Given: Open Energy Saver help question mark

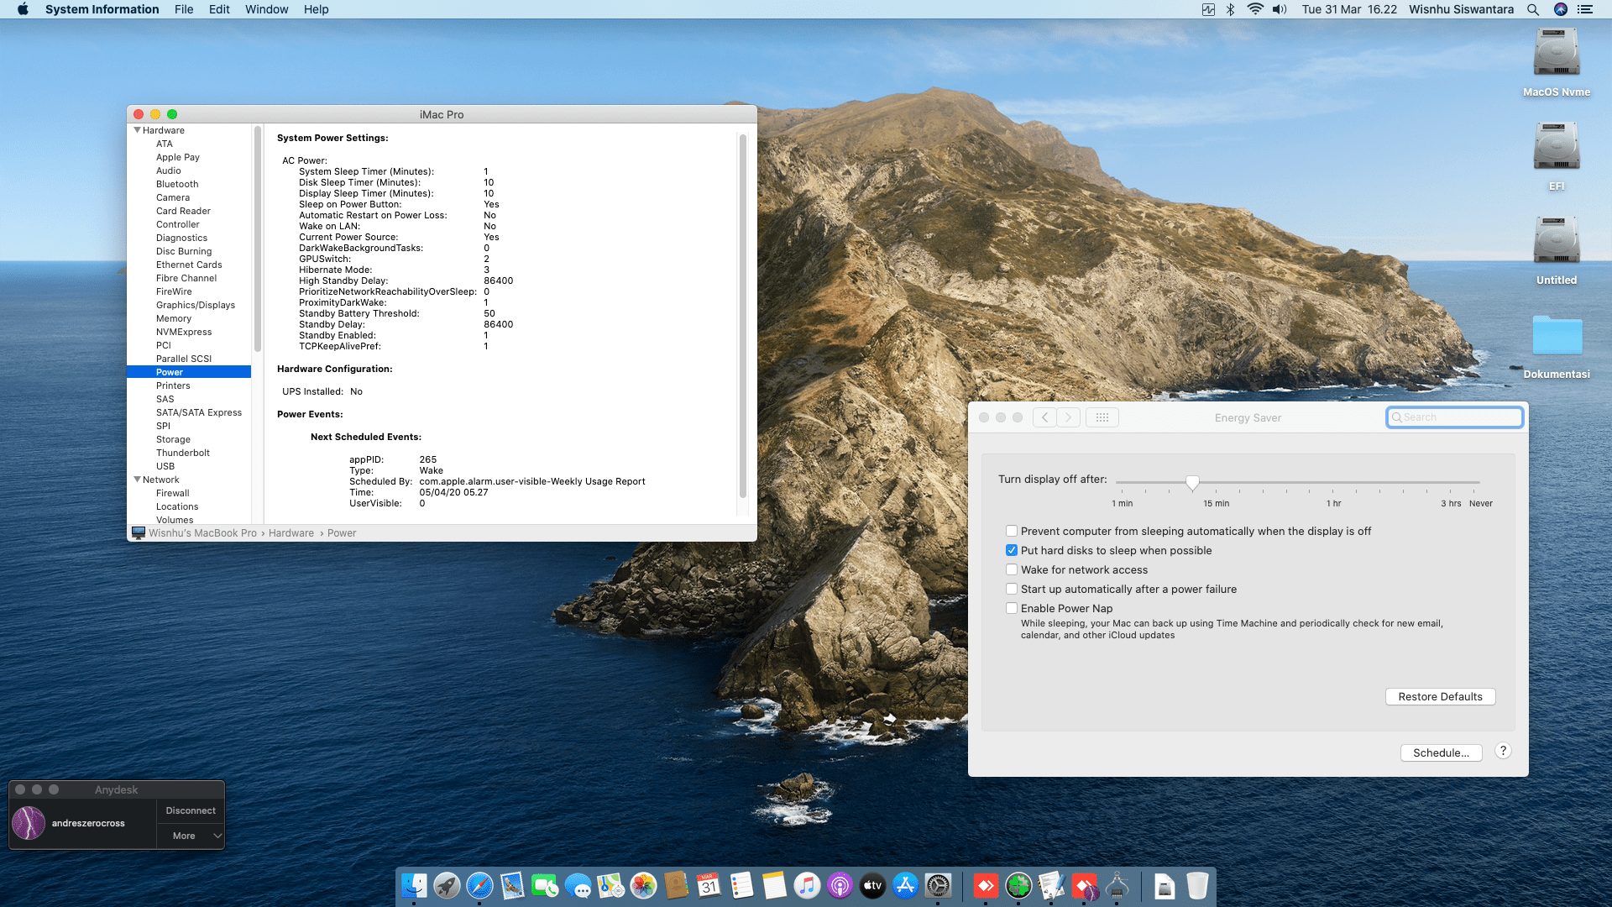Looking at the screenshot, I should pyautogui.click(x=1503, y=751).
